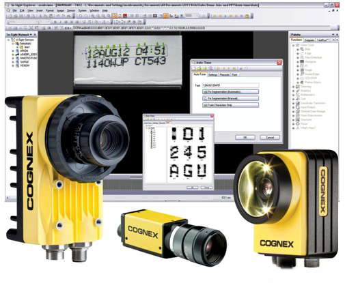Switch to the Settings tab in Auto-Tune
345x283 pixels.
212,74
